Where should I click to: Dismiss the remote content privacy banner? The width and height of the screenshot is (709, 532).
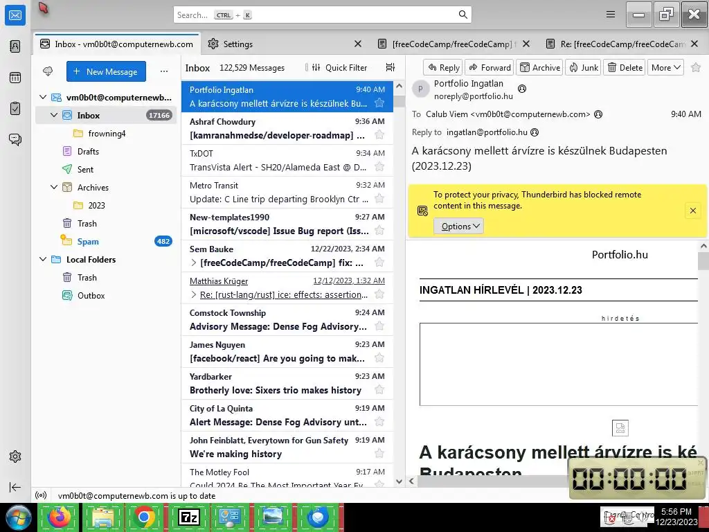click(x=692, y=211)
